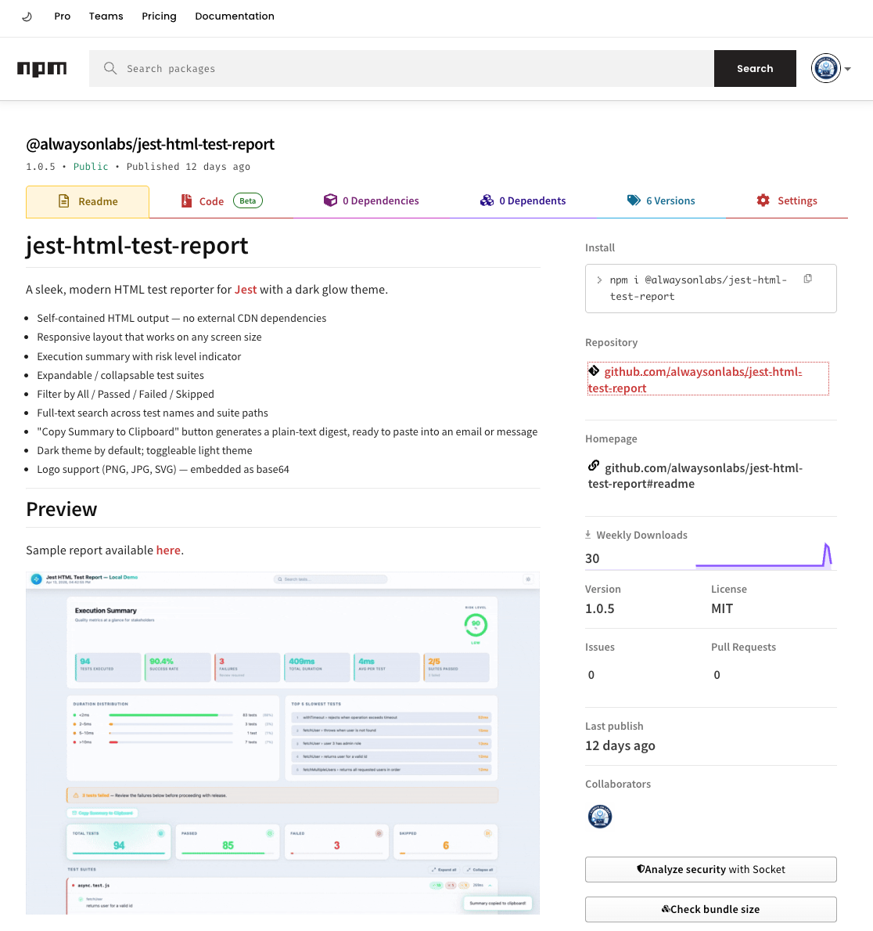Screen dimensions: 873x931
Task: Copy the npm install command
Action: pyautogui.click(x=808, y=279)
